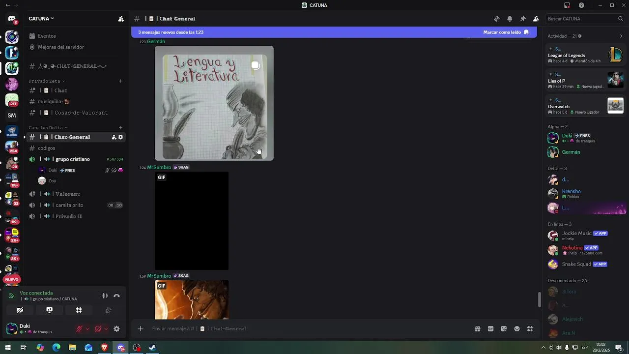Screen dimensions: 629x354
Task: Unmute the microphone in user panel
Action: click(x=79, y=329)
